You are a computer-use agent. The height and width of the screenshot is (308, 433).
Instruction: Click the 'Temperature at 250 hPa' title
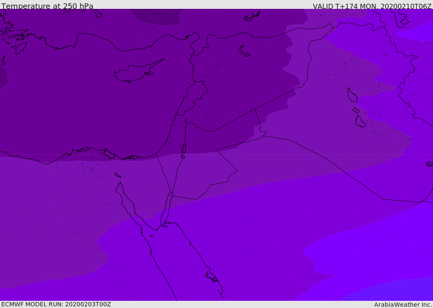(47, 6)
